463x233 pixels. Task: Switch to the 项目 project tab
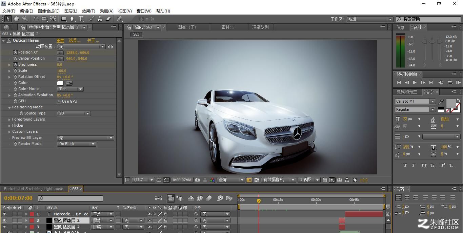(8, 27)
